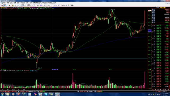
Task: Click the Sigma statistics tool icon
Action: pyautogui.click(x=34, y=5)
